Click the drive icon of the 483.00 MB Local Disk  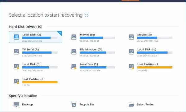pyautogui.click(x=16, y=67)
